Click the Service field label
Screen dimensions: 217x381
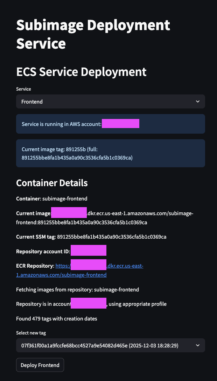pyautogui.click(x=23, y=89)
